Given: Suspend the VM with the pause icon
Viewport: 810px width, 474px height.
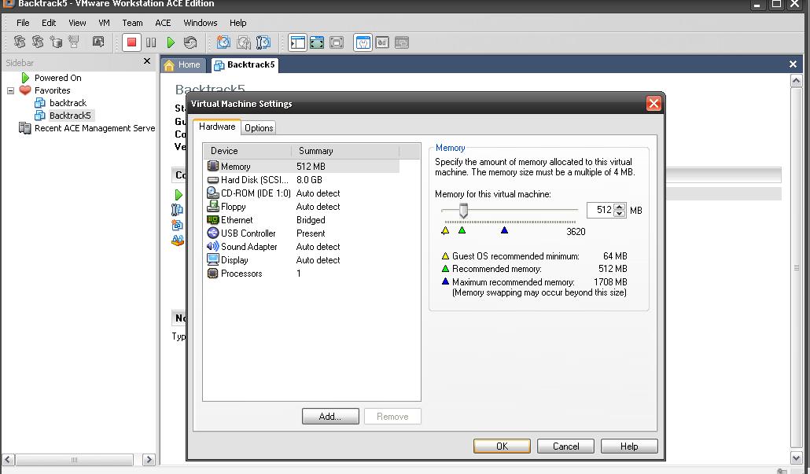Looking at the screenshot, I should 151,42.
